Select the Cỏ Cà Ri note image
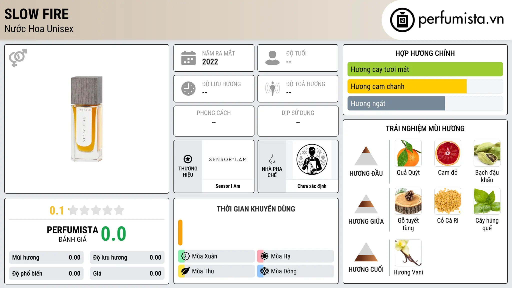This screenshot has height=288, width=512. [448, 201]
